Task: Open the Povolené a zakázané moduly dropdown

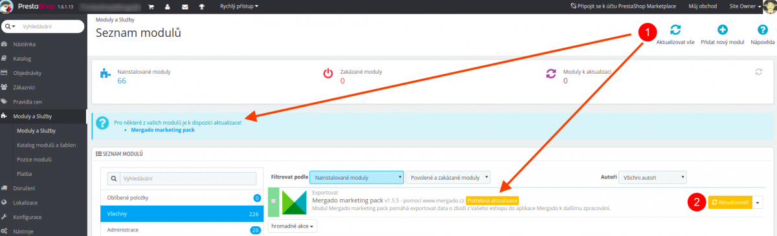Action: point(447,177)
